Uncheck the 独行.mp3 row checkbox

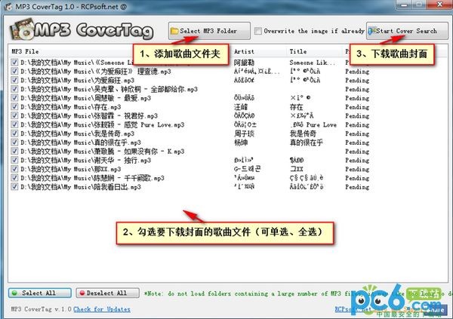[14, 160]
